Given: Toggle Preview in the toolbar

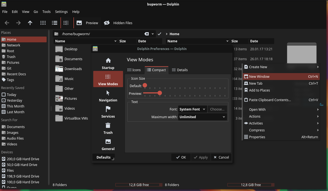Looking at the screenshot, I should point(87,23).
